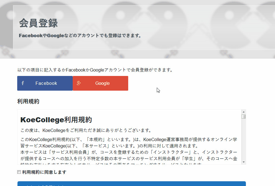Image resolution: width=275 pixels, height=186 pixels.
Task: Click the Facebook f logo icon
Action: click(23, 83)
